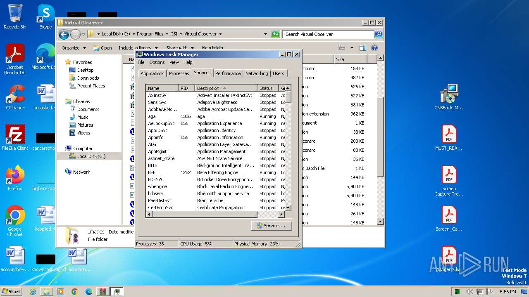529x297 pixels.
Task: Switch to the Users tab
Action: (x=279, y=73)
